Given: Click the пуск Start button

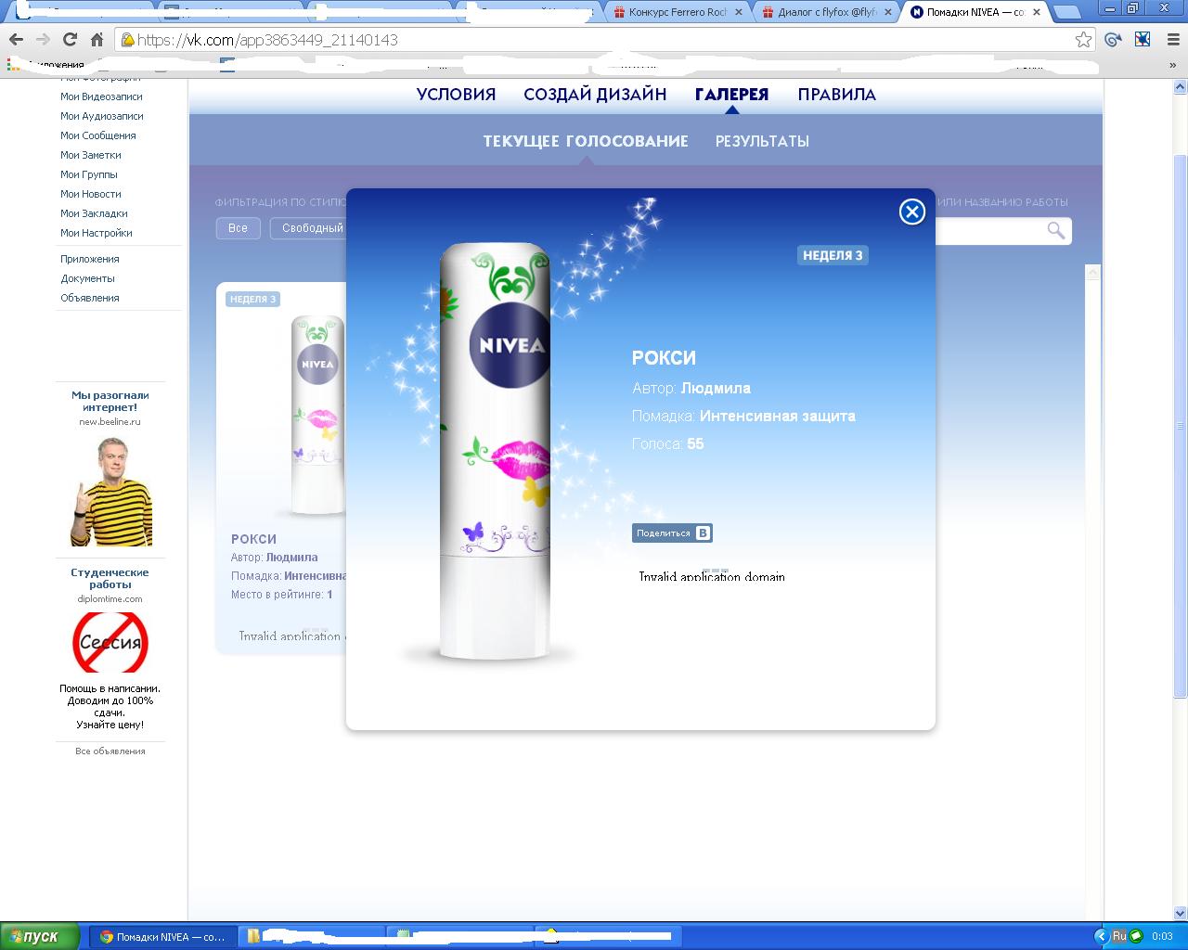Looking at the screenshot, I should tap(39, 937).
